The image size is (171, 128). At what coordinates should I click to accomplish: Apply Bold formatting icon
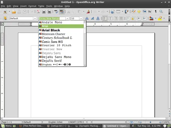(x=87, y=18)
